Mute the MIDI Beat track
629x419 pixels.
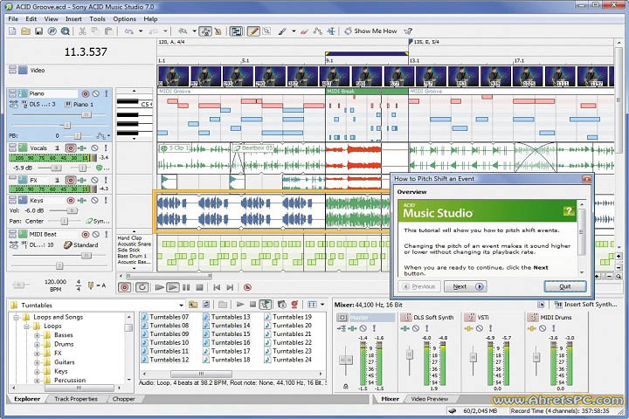coord(96,234)
